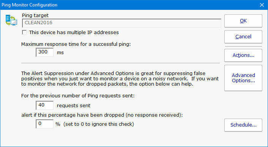This screenshot has height=147, width=268.
Task: Focus the Ping target field showing CLEAN2016
Action: pyautogui.click(x=121, y=23)
